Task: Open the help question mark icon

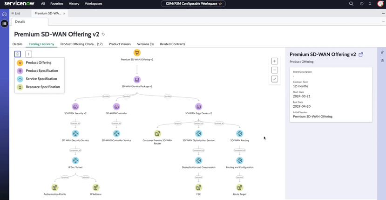Action: pyautogui.click(x=362, y=4)
